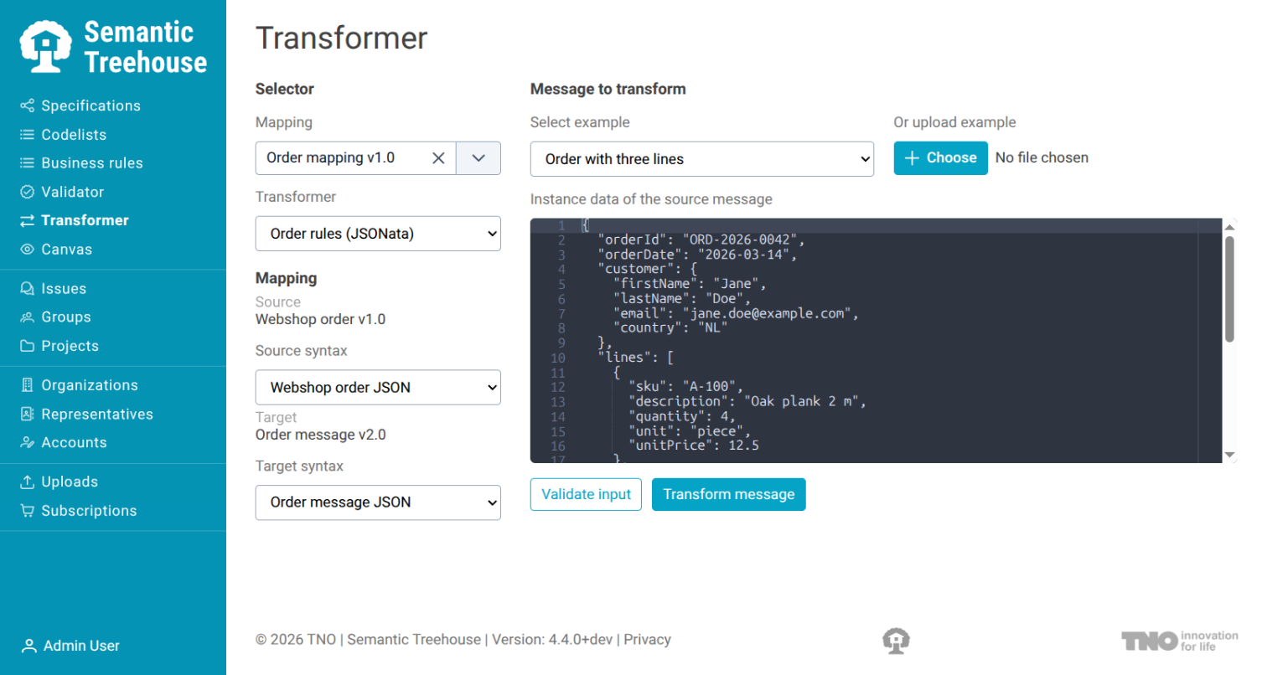Open Target syntax dropdown Order message JSON
1267x675 pixels.
[378, 502]
